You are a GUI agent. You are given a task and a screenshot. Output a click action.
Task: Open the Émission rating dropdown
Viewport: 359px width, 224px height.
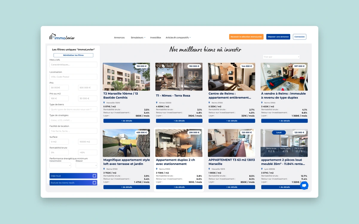click(x=86, y=165)
